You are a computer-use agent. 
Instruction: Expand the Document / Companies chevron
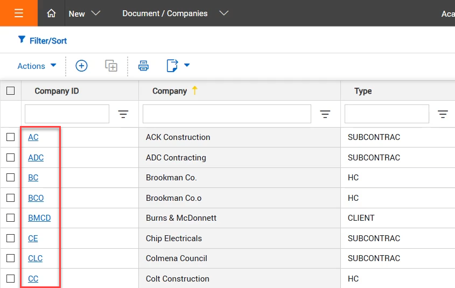click(223, 13)
